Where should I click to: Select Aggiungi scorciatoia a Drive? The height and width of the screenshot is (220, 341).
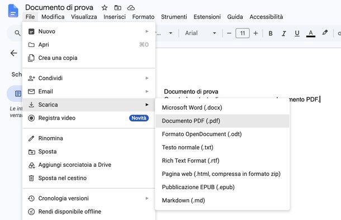pyautogui.click(x=89, y=165)
